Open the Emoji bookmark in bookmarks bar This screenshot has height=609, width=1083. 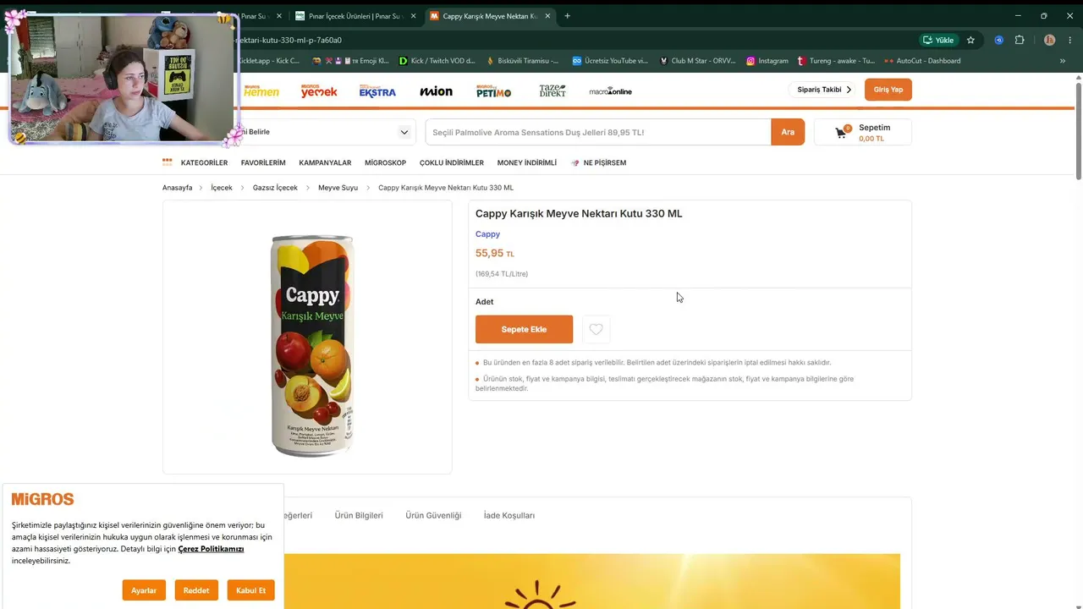tap(350, 61)
